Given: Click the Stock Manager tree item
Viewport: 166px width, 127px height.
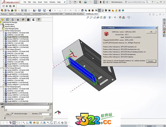Looking at the screenshot, I should click(11, 28).
